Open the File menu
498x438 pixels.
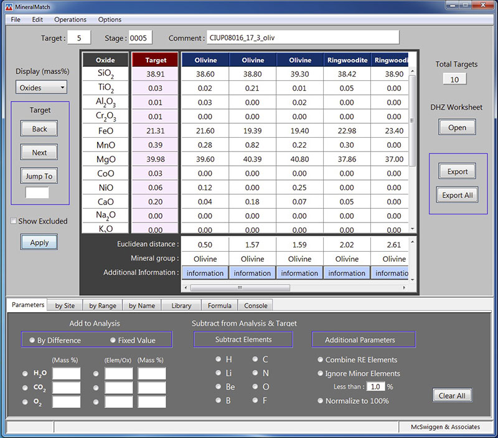tap(15, 19)
